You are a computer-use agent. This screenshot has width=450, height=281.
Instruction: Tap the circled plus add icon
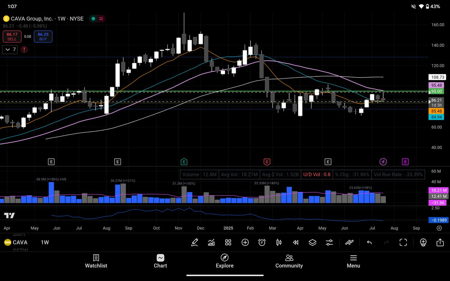point(245,242)
